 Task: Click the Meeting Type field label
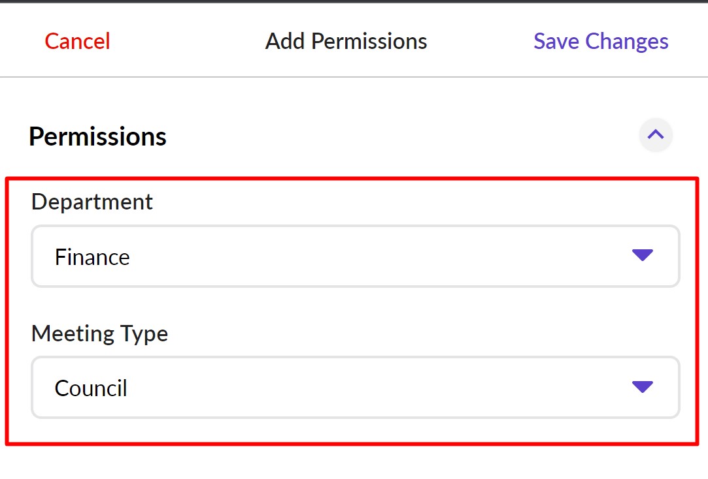[x=99, y=333]
